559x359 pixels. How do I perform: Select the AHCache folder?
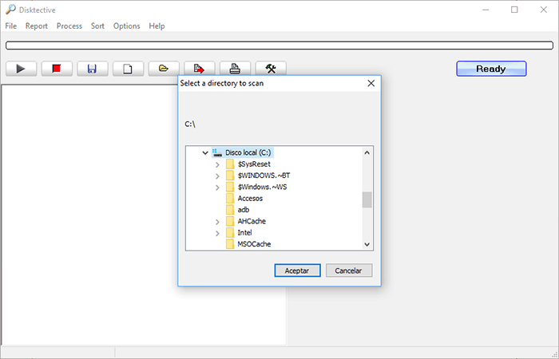[252, 221]
